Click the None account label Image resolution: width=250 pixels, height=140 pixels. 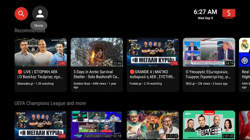(x=39, y=26)
